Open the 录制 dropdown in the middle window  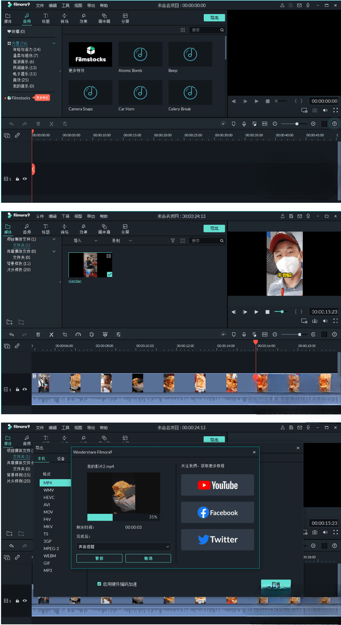pos(122,240)
